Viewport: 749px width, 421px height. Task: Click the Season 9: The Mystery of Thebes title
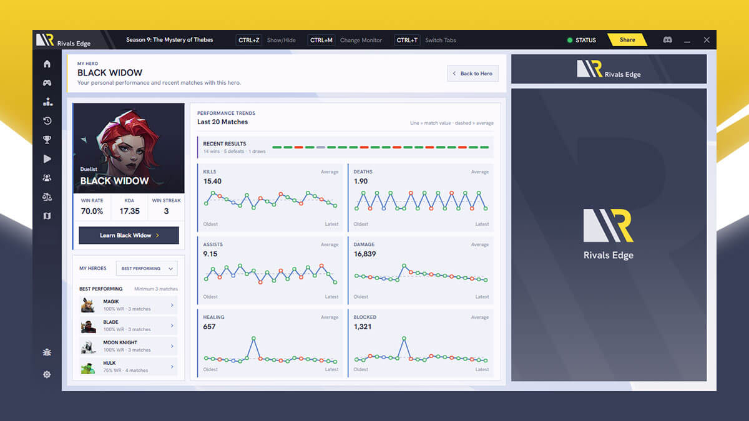click(169, 40)
